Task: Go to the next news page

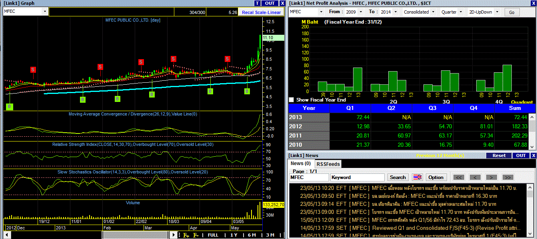Action: point(491,177)
